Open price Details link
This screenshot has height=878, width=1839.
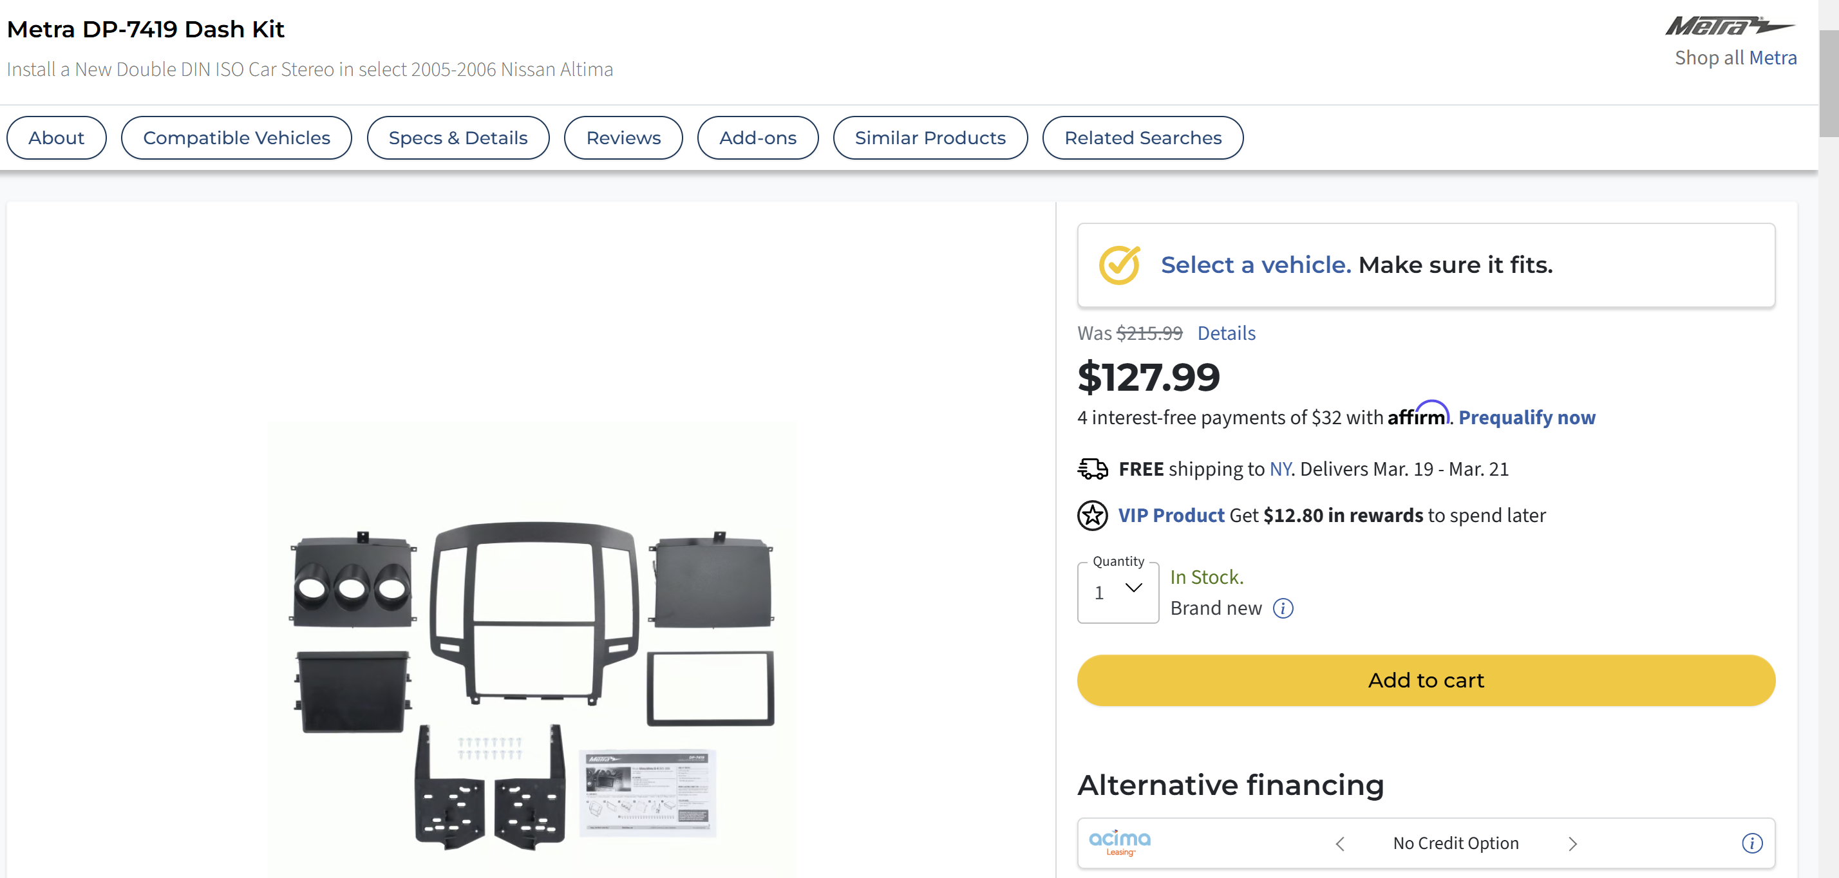click(x=1226, y=333)
